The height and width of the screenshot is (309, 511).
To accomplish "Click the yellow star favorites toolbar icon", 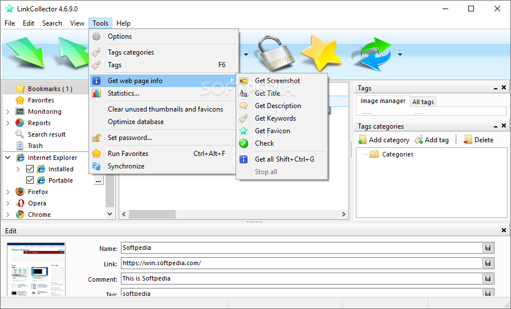I will [x=321, y=53].
